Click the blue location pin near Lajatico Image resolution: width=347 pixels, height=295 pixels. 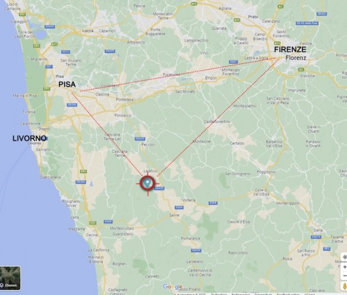(148, 183)
